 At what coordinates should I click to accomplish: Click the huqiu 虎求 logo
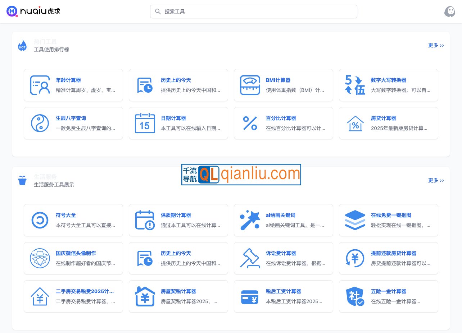pos(33,11)
